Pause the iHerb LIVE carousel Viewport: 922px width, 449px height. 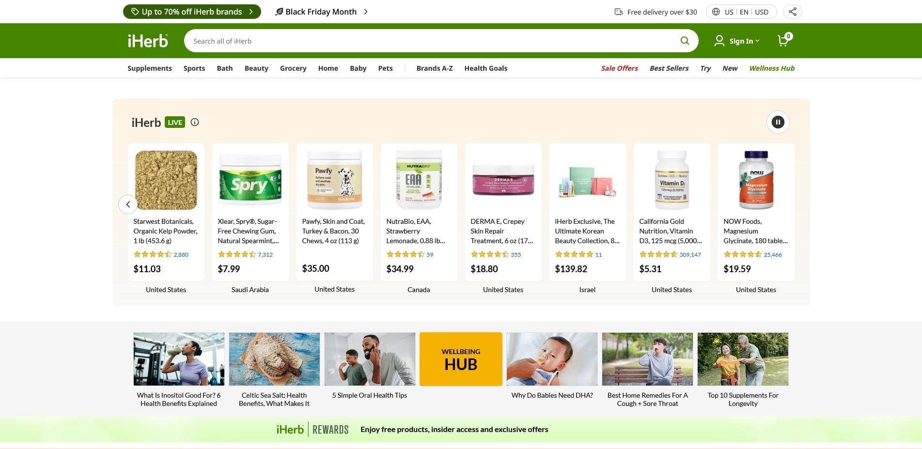click(x=778, y=122)
